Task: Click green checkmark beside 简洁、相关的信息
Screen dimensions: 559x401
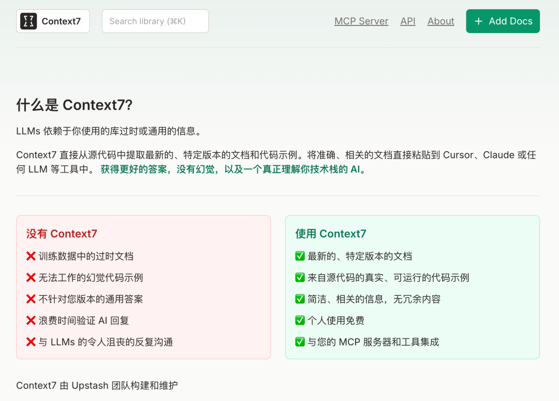Action: click(x=300, y=299)
